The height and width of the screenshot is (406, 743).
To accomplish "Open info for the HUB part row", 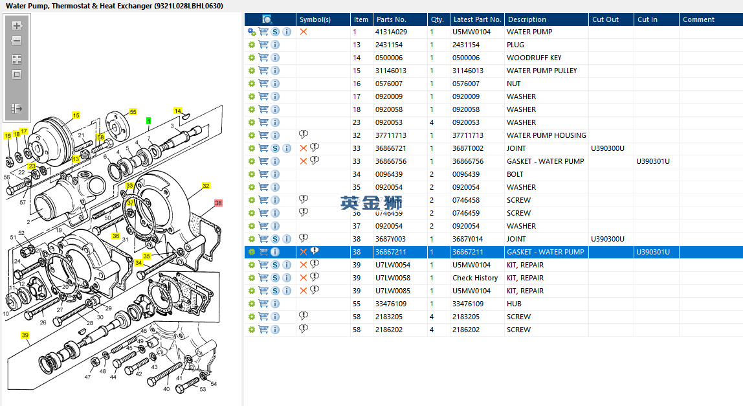I will click(275, 304).
